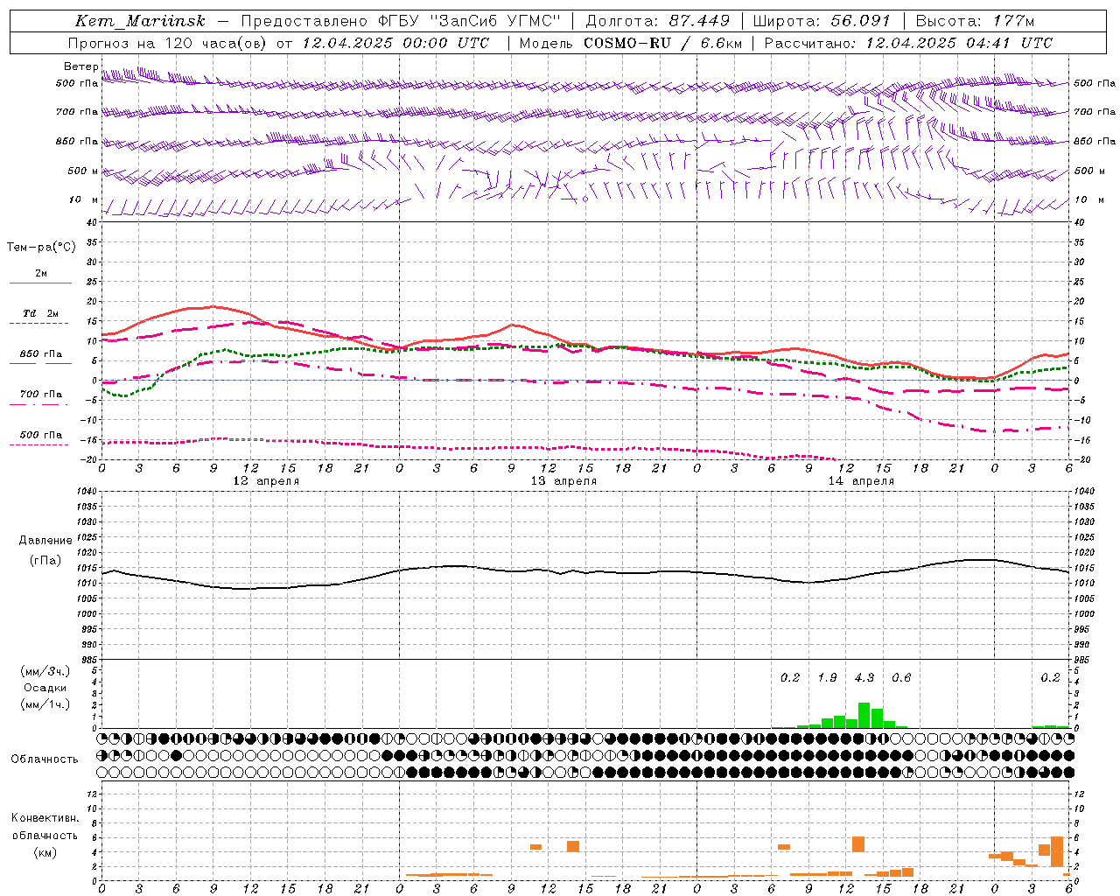Screen dimensions: 1120x896
Task: Click the (мм/1ч.) precipitation unit label
Action: tap(45, 704)
